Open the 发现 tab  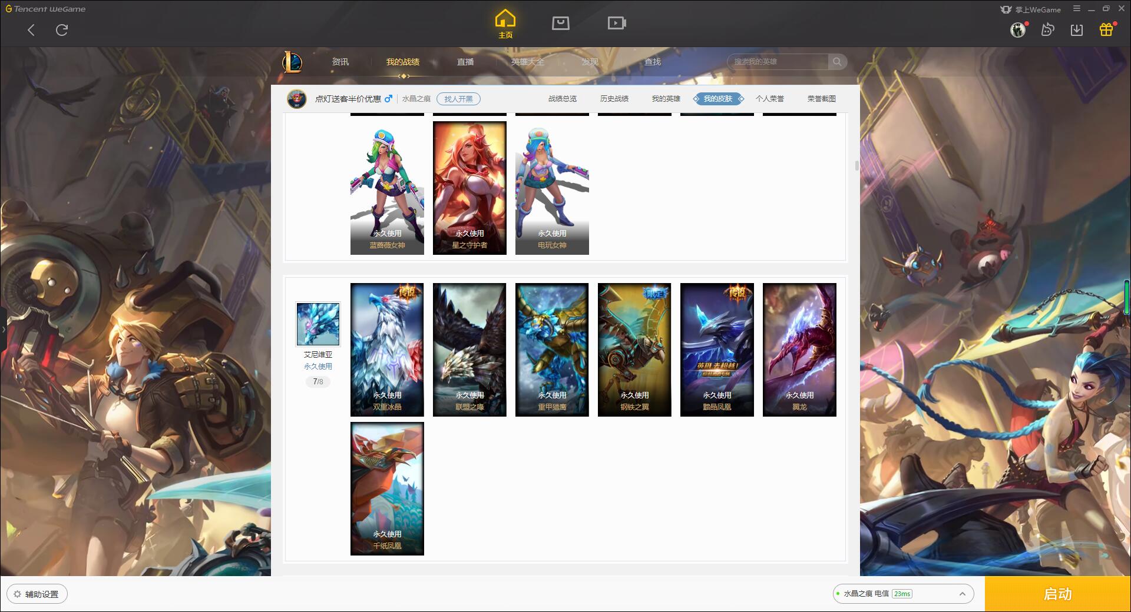pyautogui.click(x=590, y=62)
